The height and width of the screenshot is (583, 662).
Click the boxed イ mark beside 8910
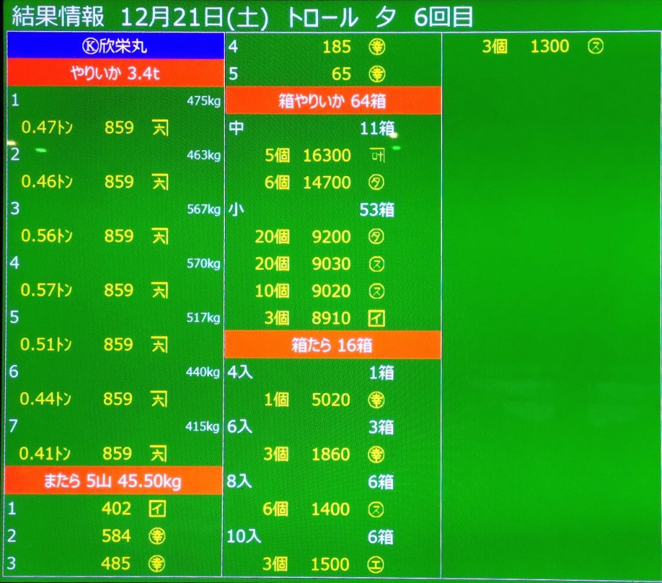(x=376, y=318)
